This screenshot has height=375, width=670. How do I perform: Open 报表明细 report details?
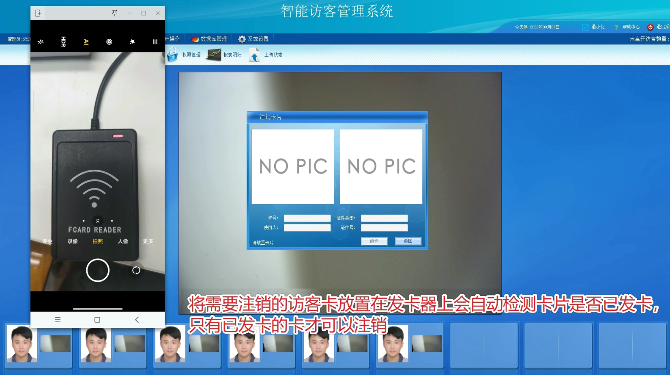[224, 55]
